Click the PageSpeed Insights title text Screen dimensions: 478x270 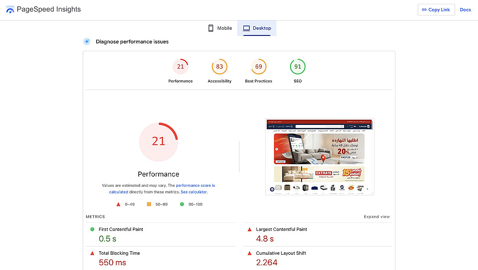point(49,9)
